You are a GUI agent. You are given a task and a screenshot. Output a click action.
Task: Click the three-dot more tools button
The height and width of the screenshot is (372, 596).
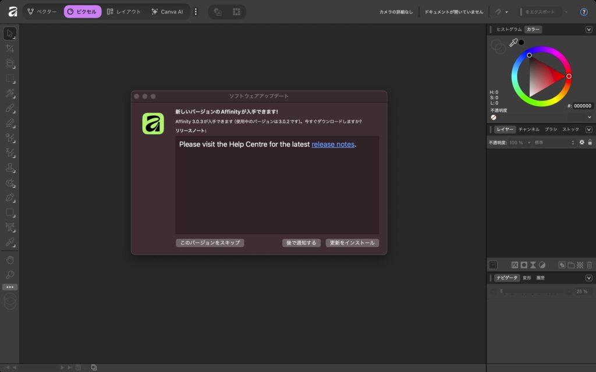click(10, 287)
